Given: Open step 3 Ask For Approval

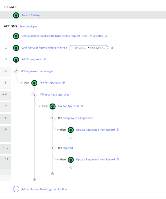Looking at the screenshot, I should [32, 59].
